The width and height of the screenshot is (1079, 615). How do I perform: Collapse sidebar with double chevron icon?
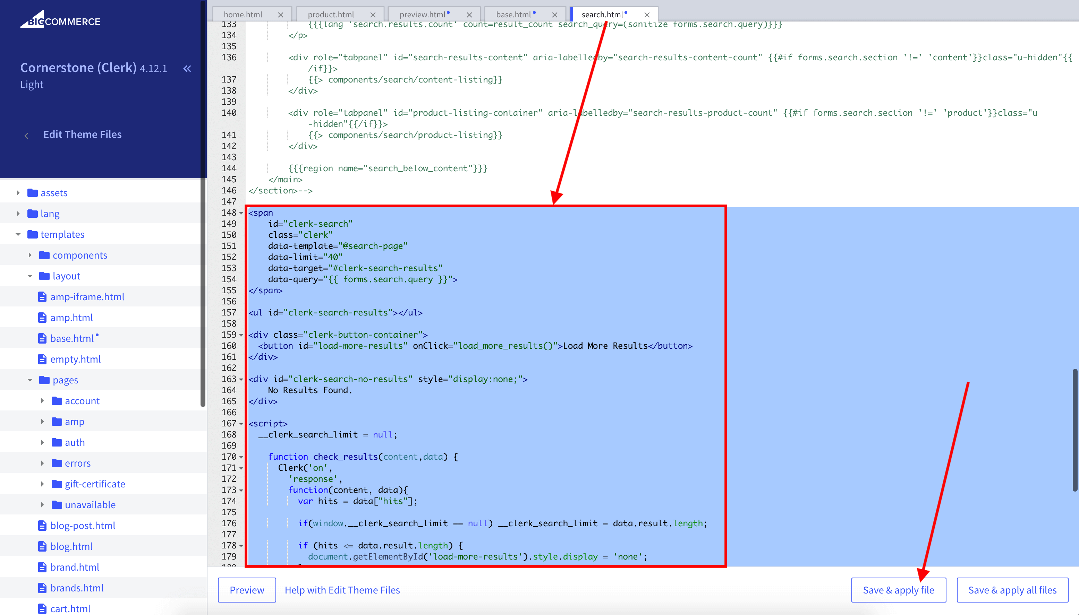(187, 68)
